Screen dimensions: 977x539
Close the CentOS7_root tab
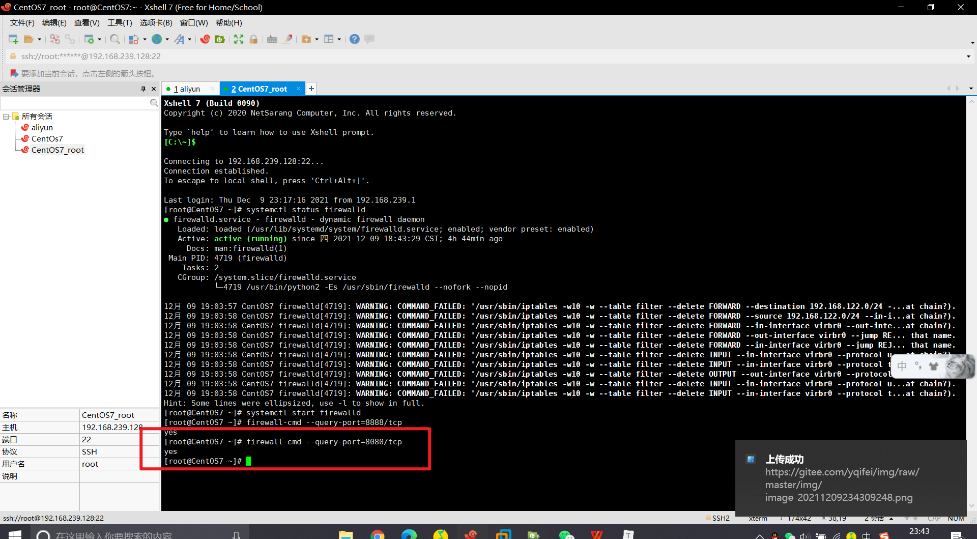(x=298, y=89)
